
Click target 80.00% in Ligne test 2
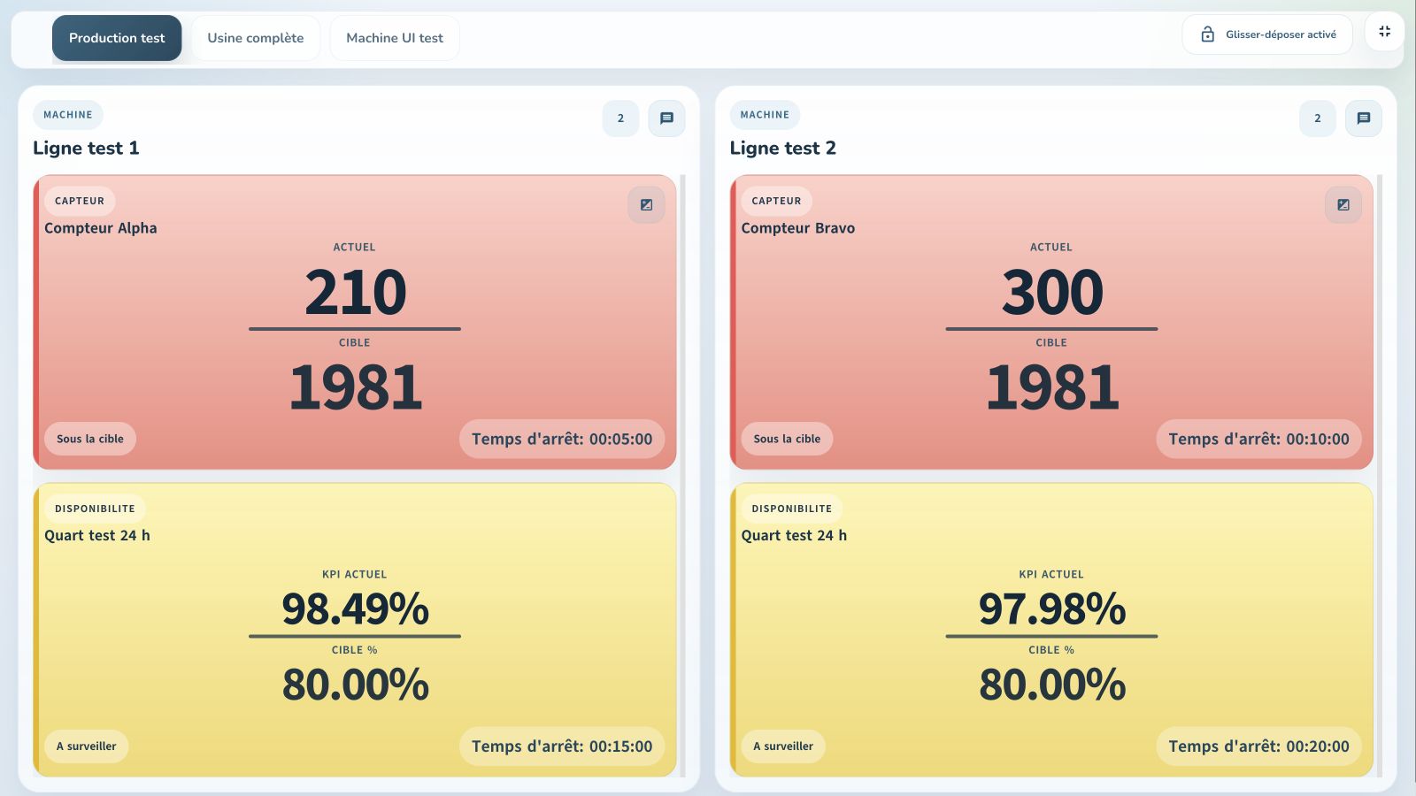point(1052,685)
